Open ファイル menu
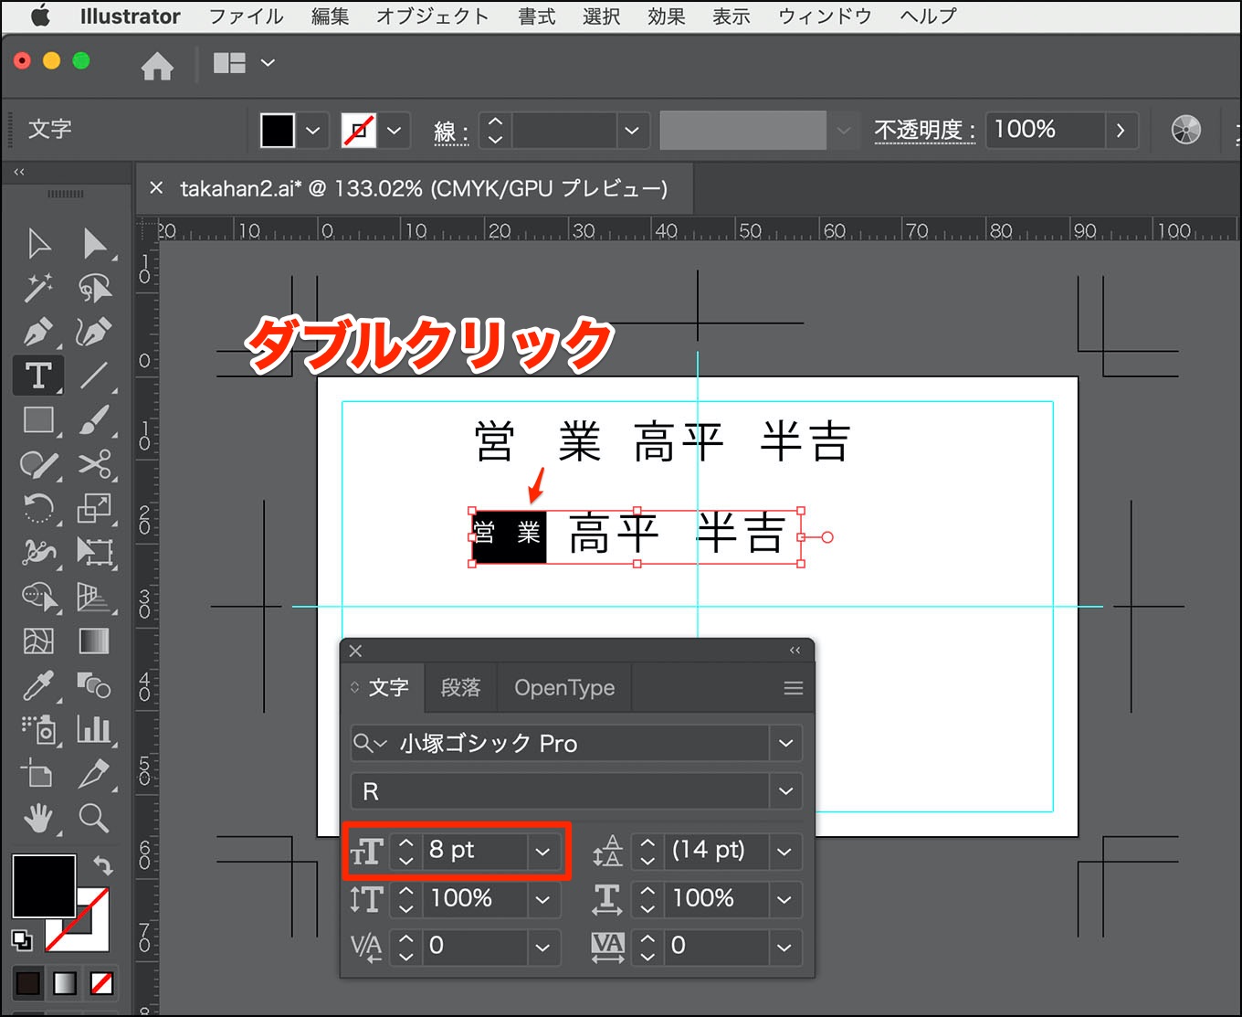Viewport: 1242px width, 1017px height. 247,16
